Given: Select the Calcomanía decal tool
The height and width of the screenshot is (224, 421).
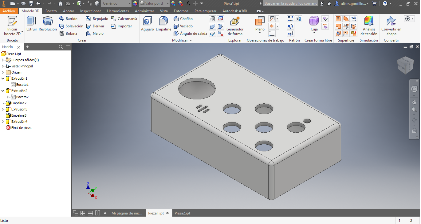Looking at the screenshot, I should 124,19.
